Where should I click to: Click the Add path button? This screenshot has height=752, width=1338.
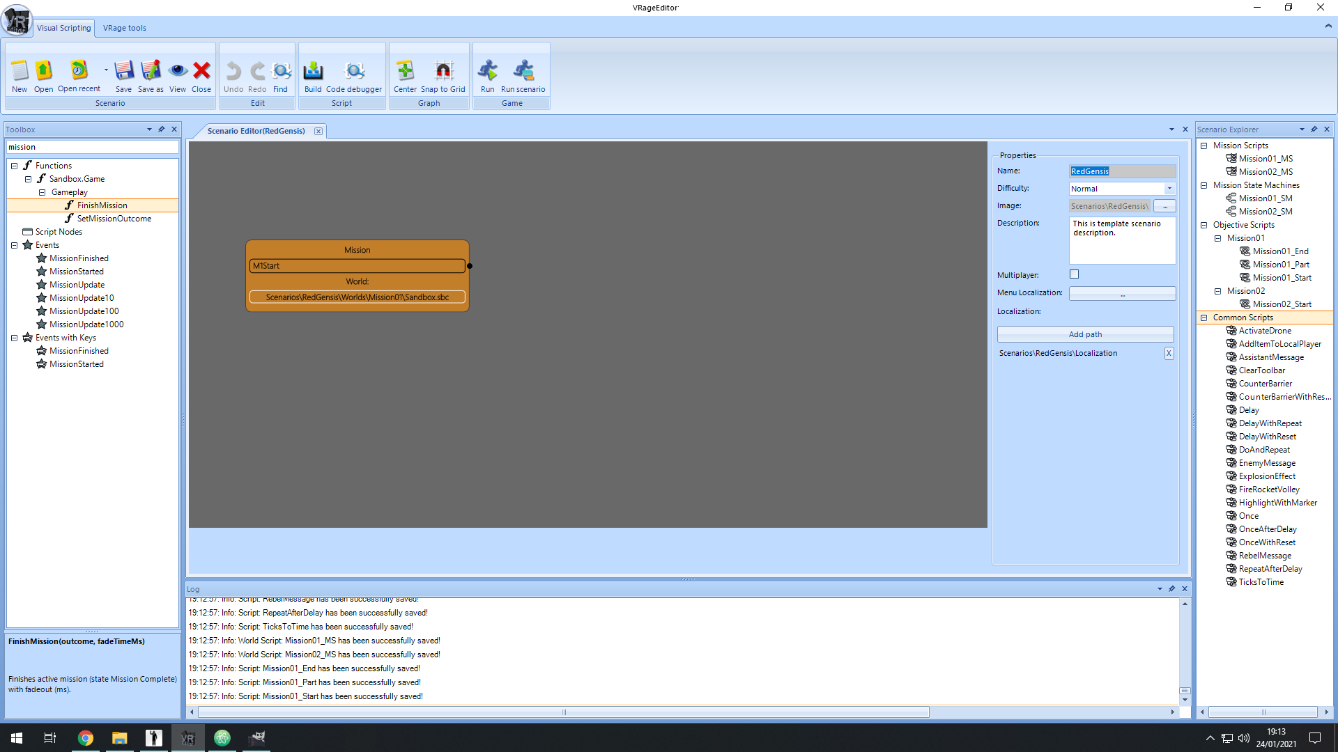pyautogui.click(x=1085, y=334)
